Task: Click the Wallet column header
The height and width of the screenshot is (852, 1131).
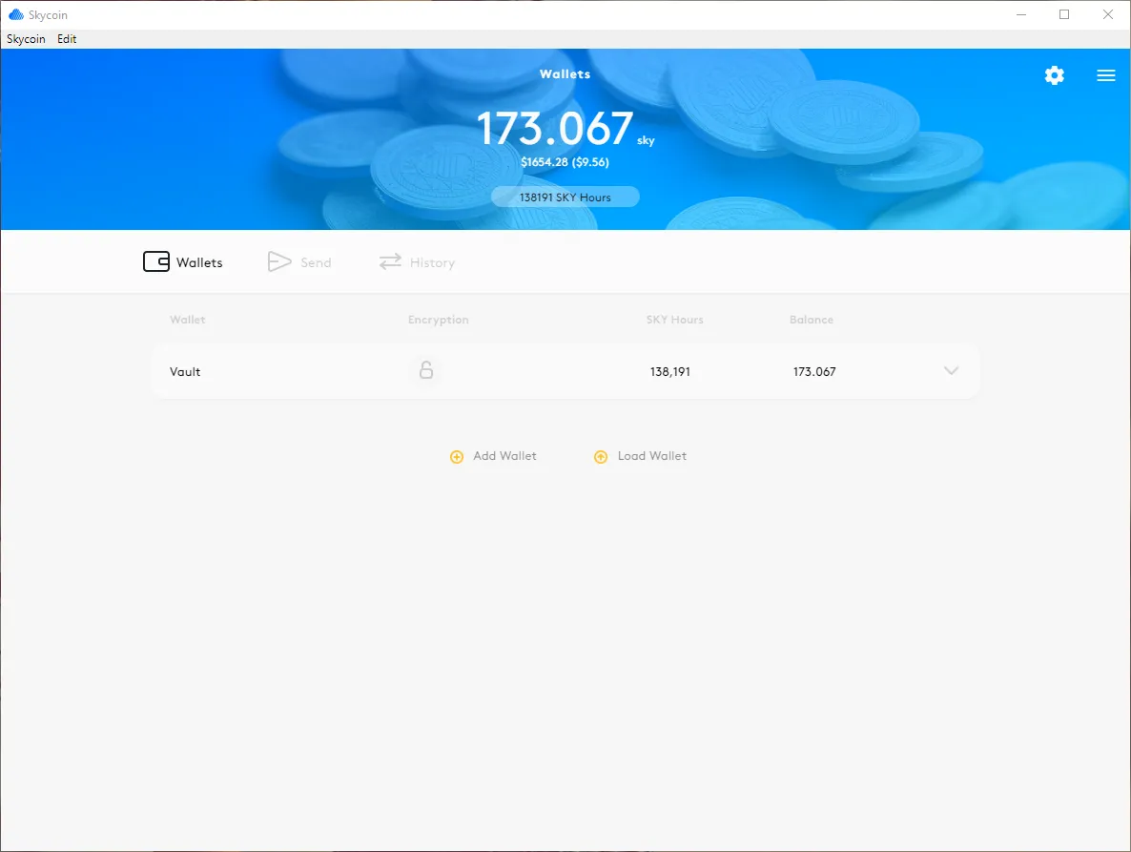Action: [x=188, y=320]
